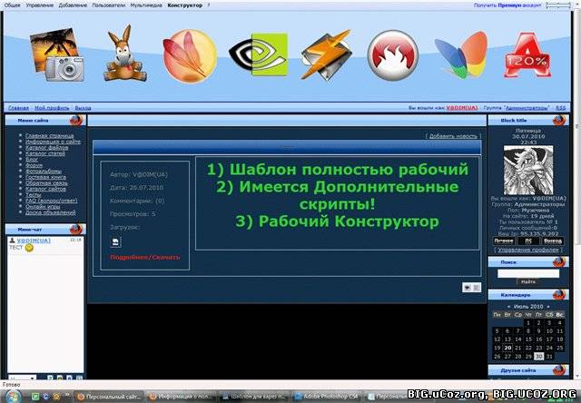Click the Winamp lightning bolt icon
Screen dimensions: 581x403
click(x=326, y=55)
